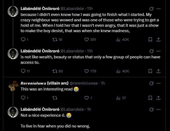Viewport: 170px width, 131px height.
Task: Repost the tweet with 19 reposts
Action: (x=55, y=40)
